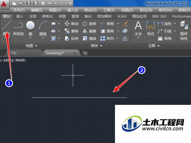This screenshot has width=191, height=143.
Task: Expand the Draw (绘图) panel
Action: [x=31, y=46]
